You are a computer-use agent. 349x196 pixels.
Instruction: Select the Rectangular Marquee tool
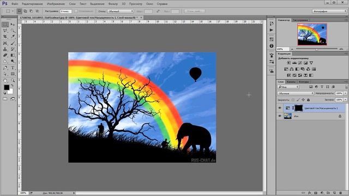[x=5, y=24]
